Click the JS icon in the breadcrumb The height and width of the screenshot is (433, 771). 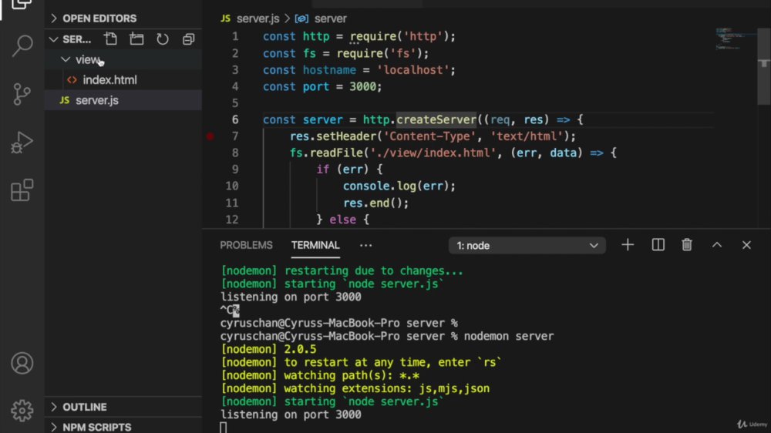tap(225, 18)
